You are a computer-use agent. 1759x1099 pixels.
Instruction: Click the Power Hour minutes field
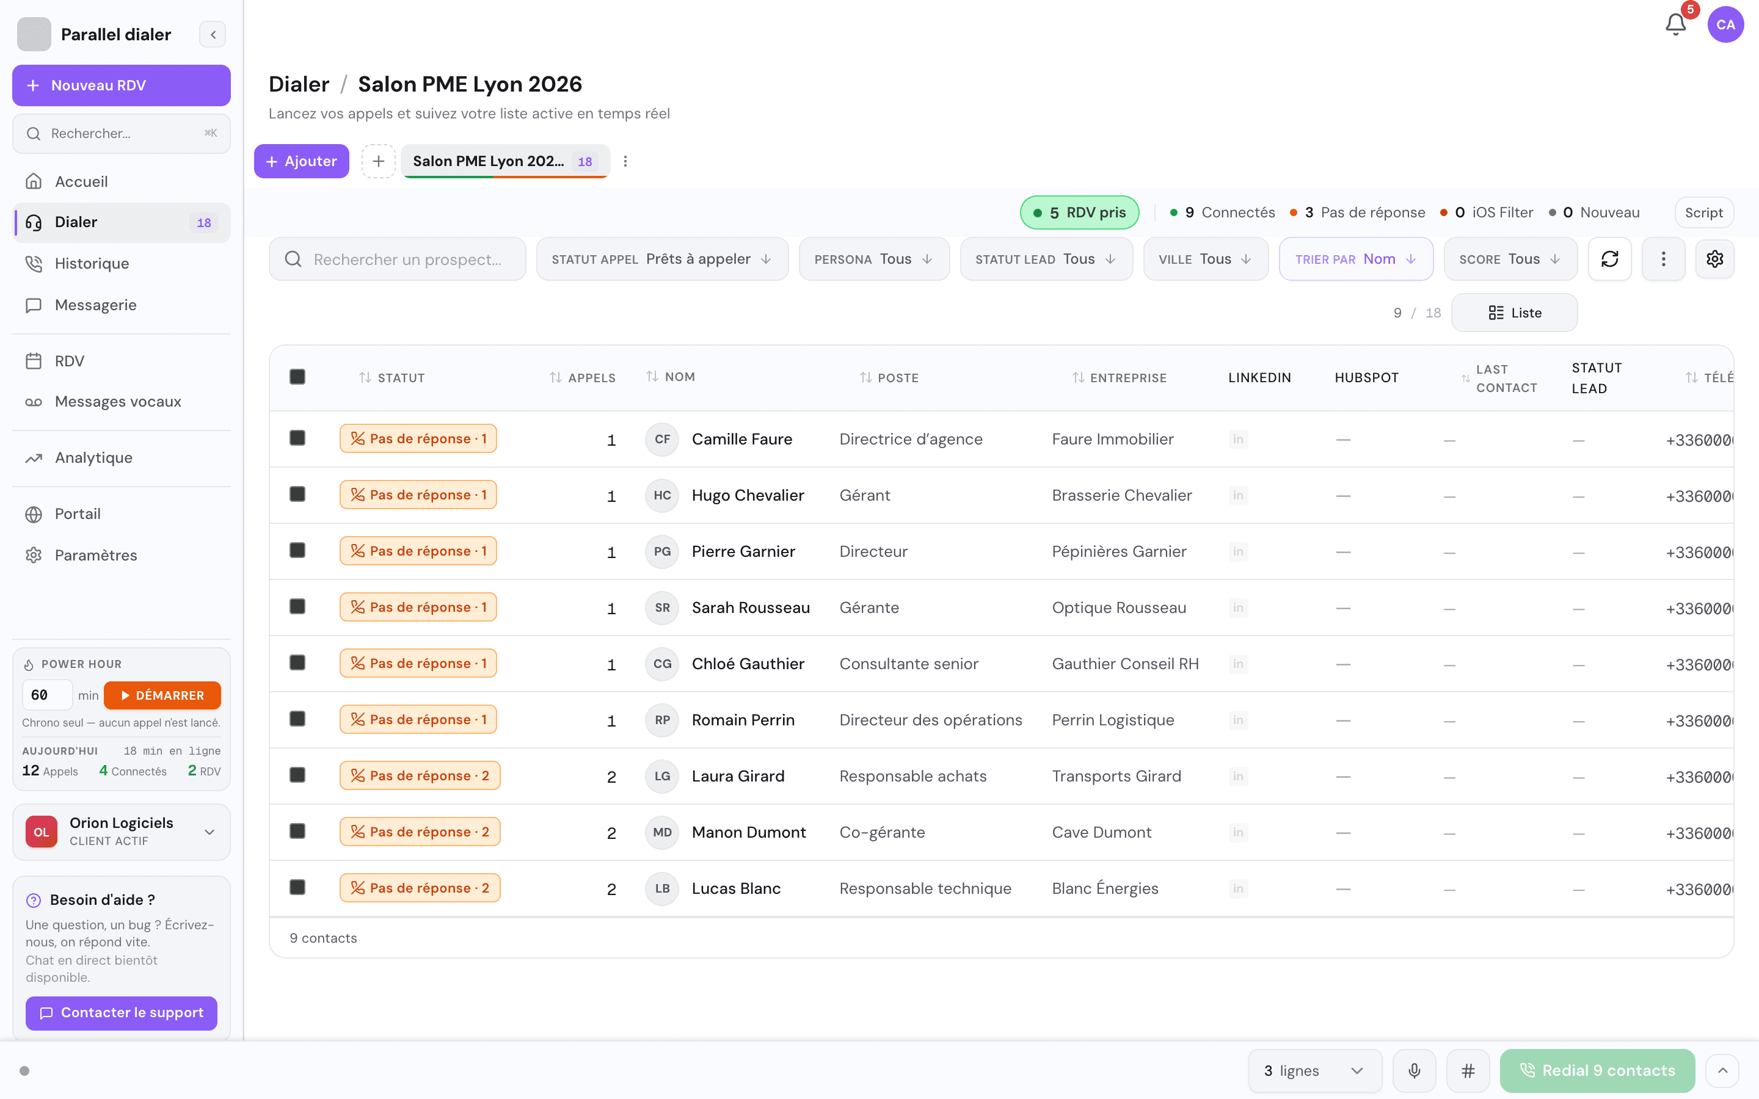click(x=47, y=695)
